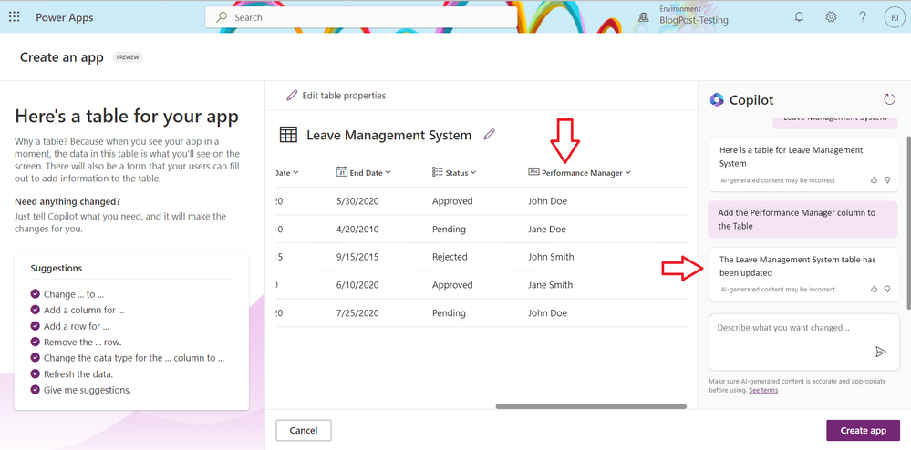The width and height of the screenshot is (911, 450).
Task: Click the Rejected status cell
Action: click(450, 257)
